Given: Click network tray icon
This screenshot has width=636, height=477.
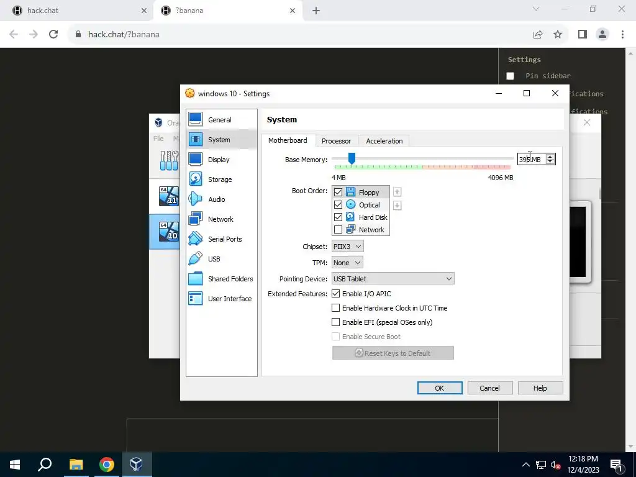Looking at the screenshot, I should [541, 465].
